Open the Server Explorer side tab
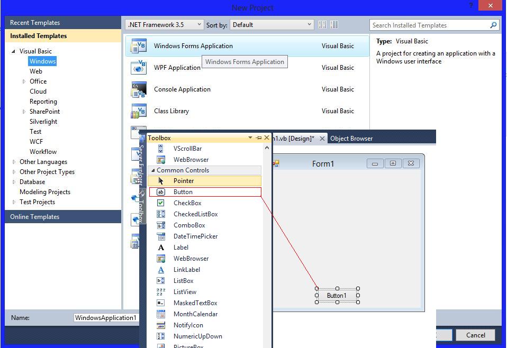This screenshot has width=507, height=348. [141, 161]
